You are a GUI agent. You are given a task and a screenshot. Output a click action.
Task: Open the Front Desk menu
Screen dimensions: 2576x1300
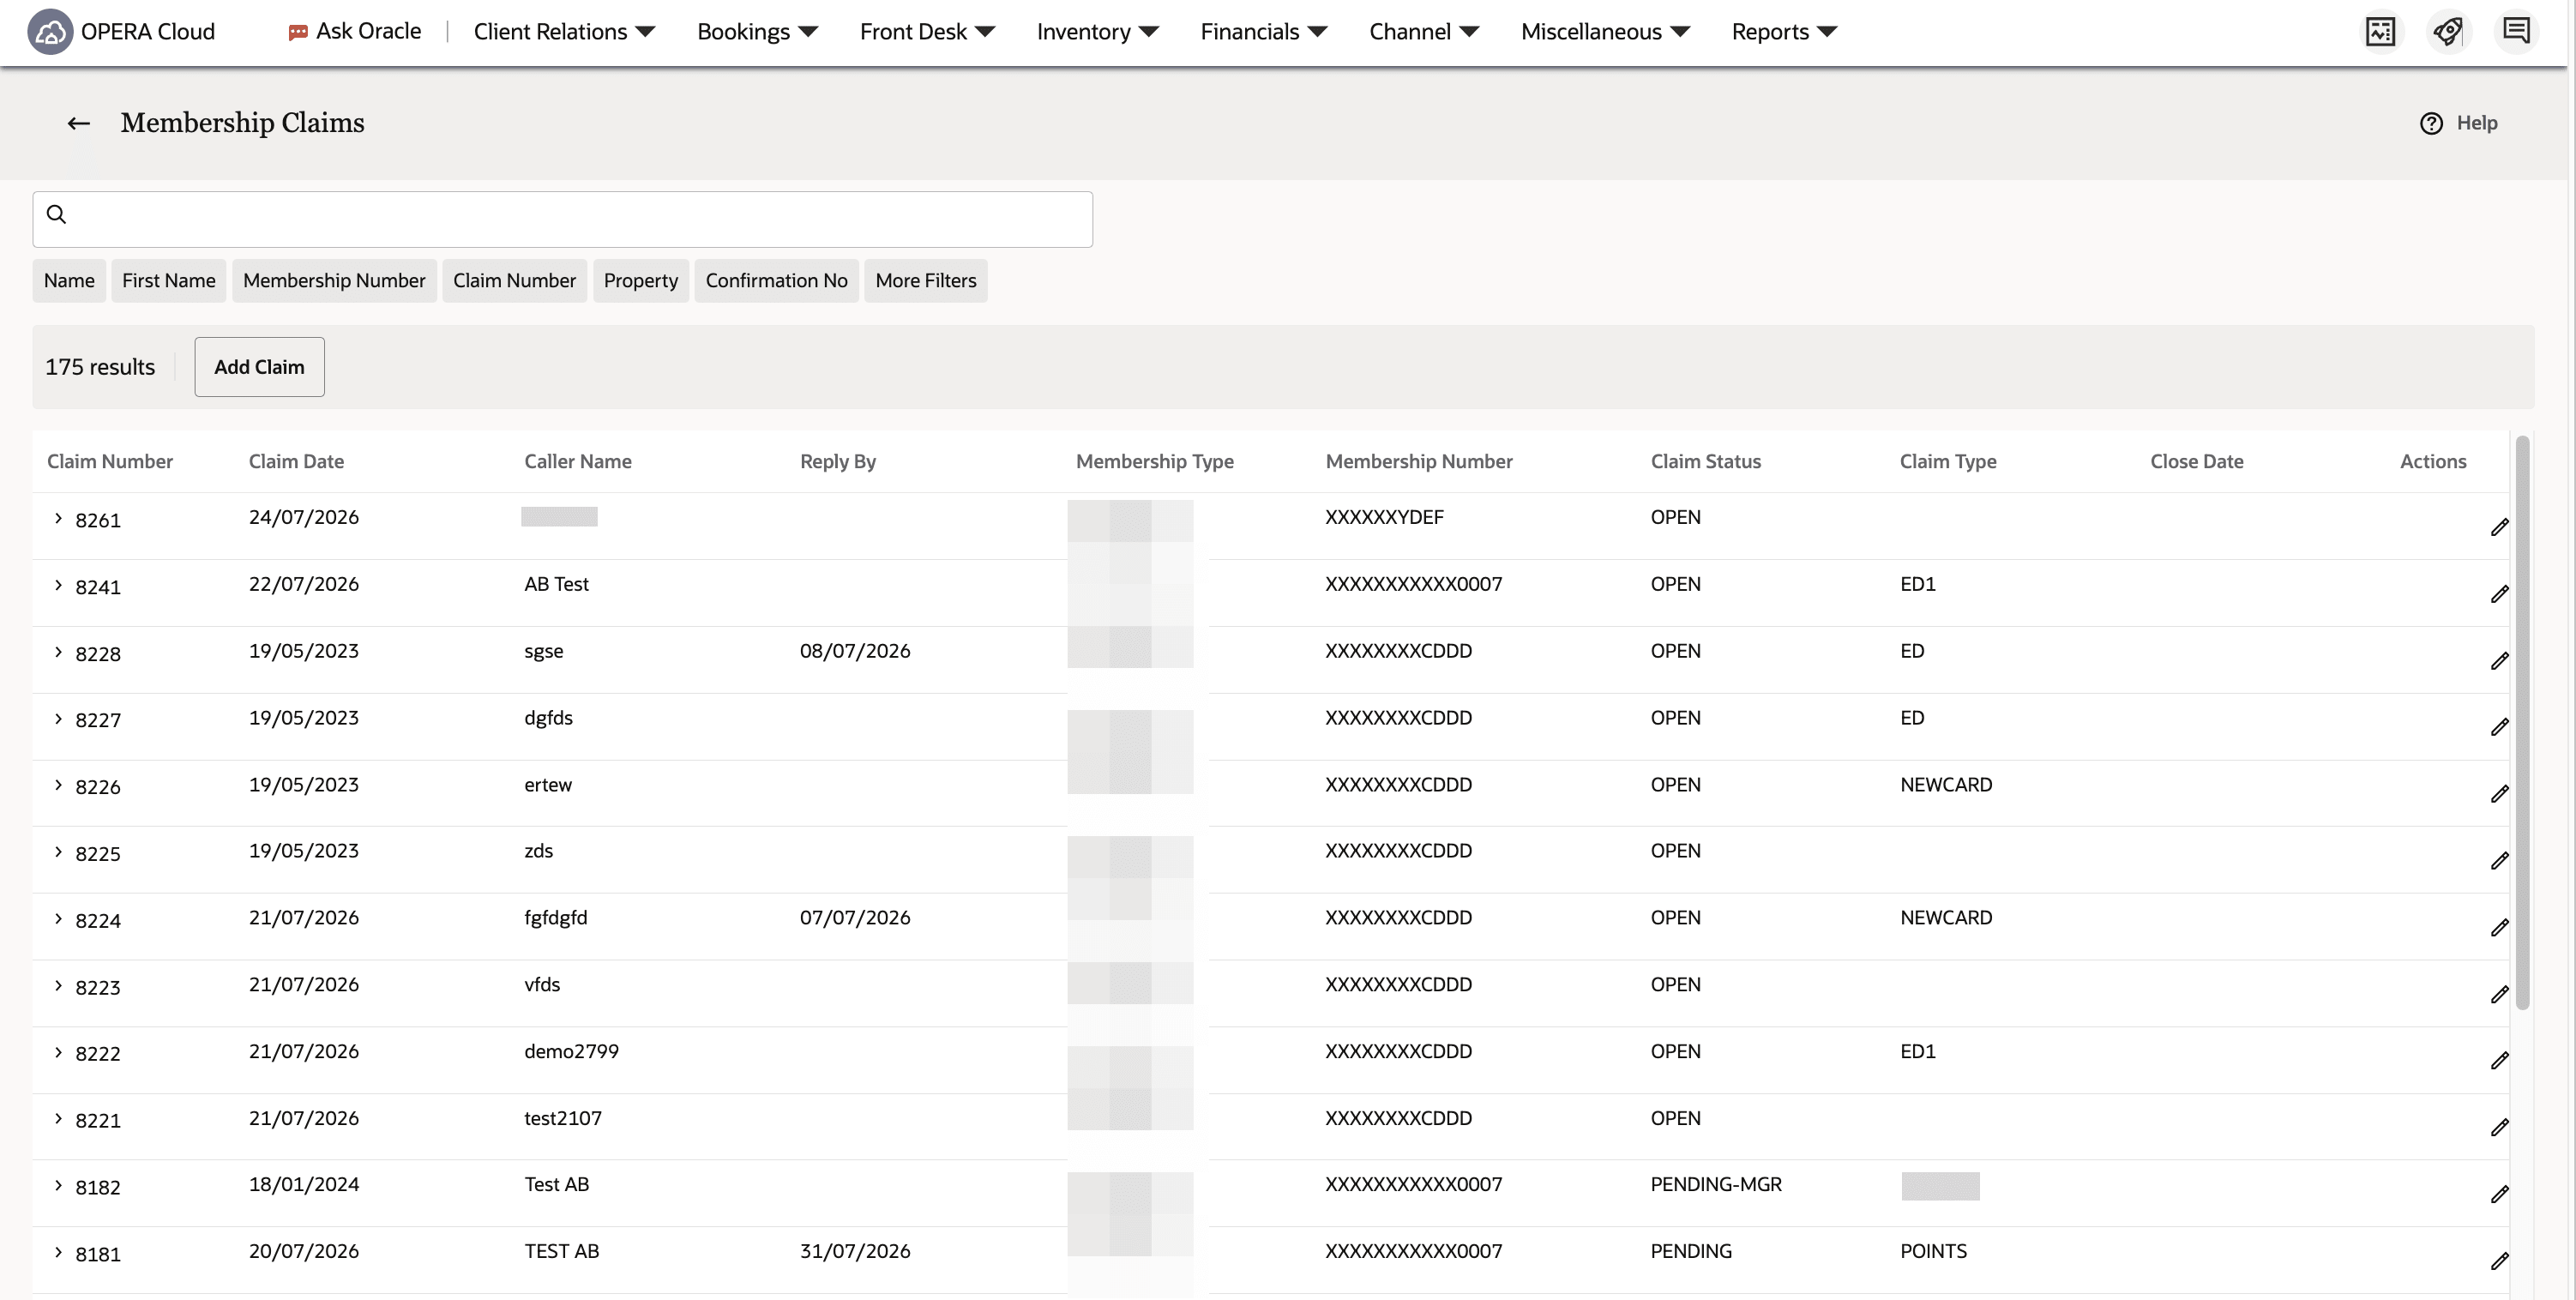[x=927, y=31]
